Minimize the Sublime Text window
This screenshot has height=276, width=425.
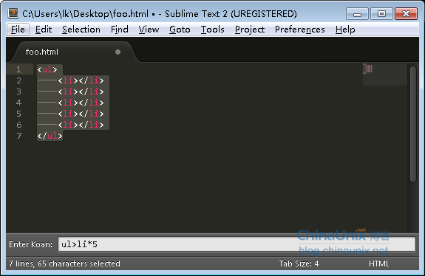pyautogui.click(x=357, y=14)
